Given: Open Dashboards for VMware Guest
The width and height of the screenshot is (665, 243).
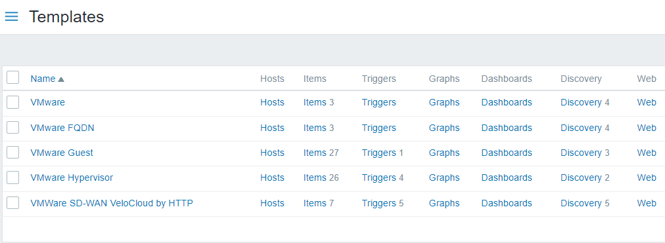Looking at the screenshot, I should click(x=507, y=153).
